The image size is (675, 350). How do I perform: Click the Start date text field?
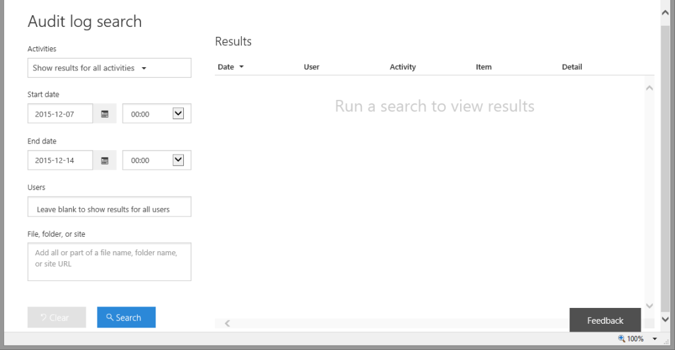coord(61,114)
